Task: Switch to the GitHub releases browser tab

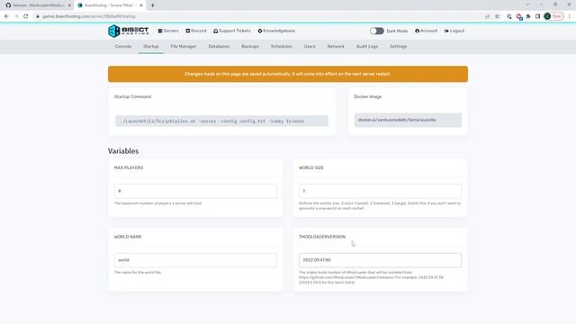Action: click(36, 5)
